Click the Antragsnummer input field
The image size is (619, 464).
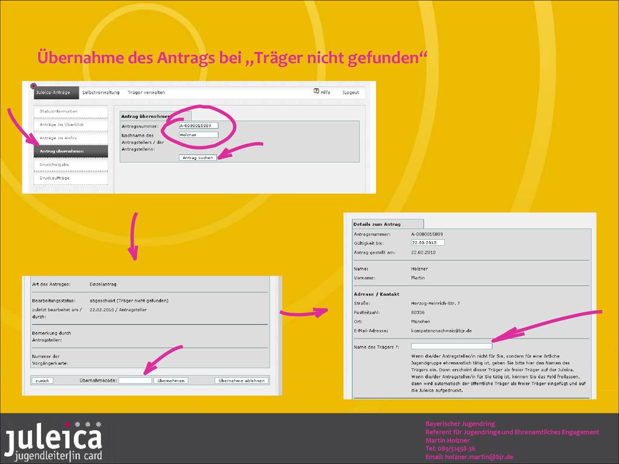pos(198,126)
